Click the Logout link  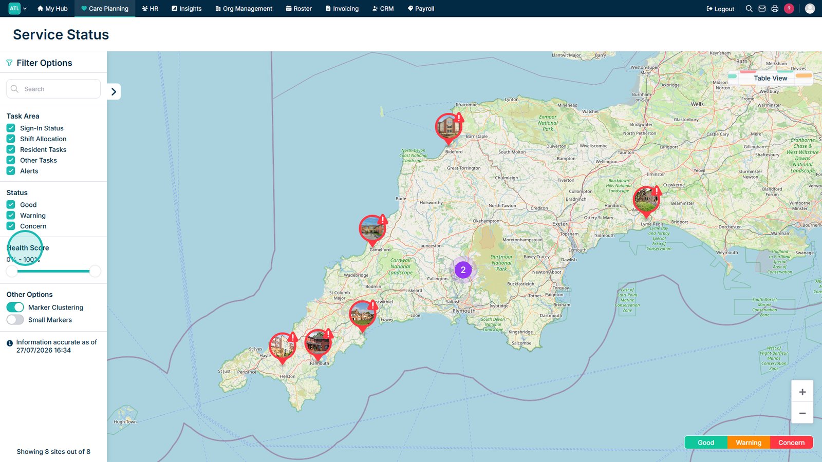tap(720, 9)
